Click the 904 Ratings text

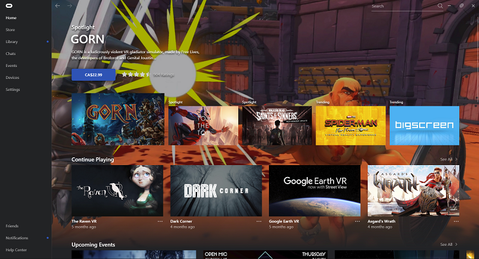[x=163, y=74]
